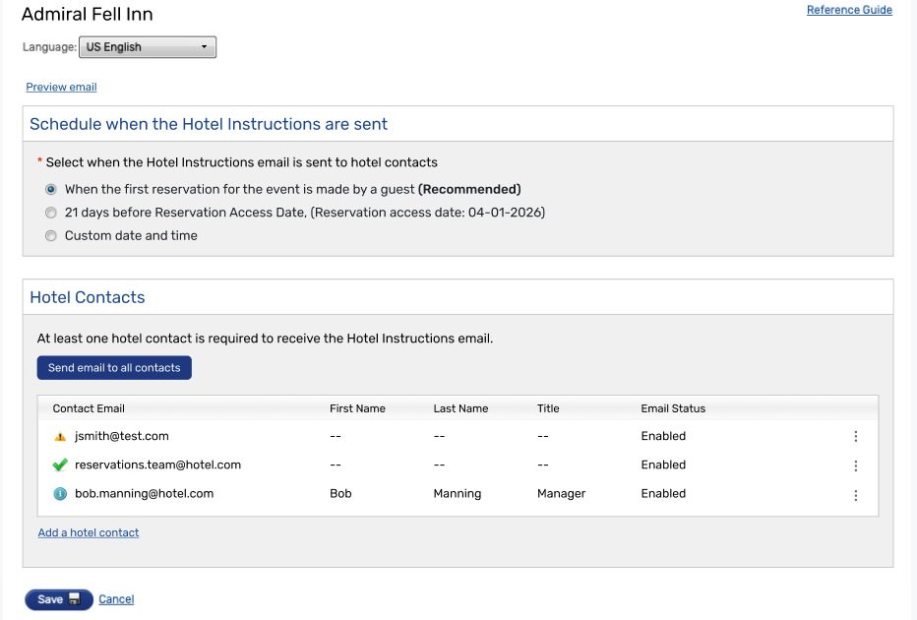Click the bob.manning@hotel.com email entry

pos(144,494)
